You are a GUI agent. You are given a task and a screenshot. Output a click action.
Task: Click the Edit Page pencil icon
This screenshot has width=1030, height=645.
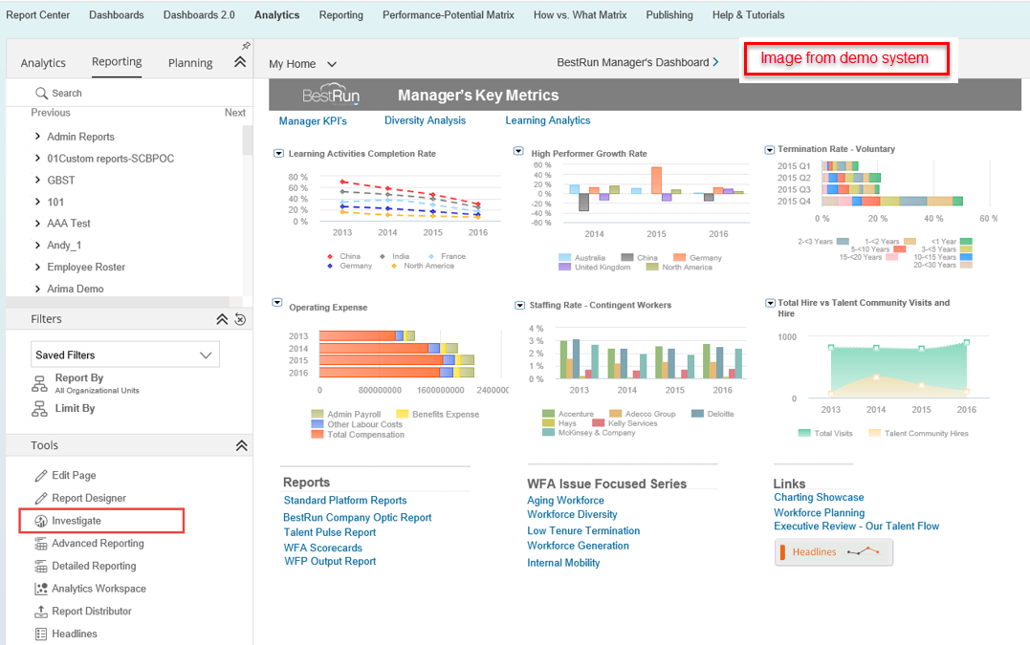coord(41,476)
